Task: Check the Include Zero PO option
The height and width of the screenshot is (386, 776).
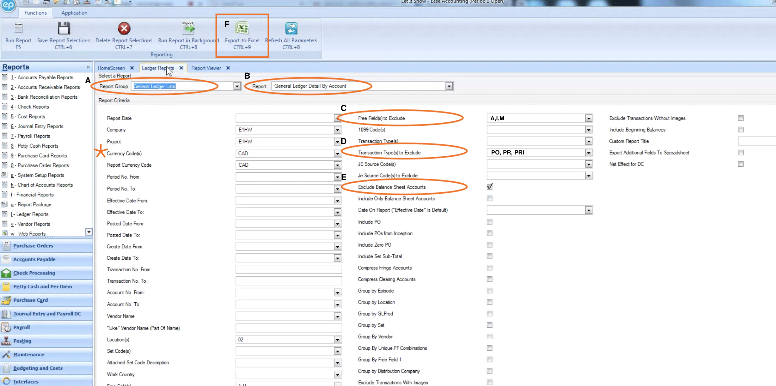Action: point(489,245)
